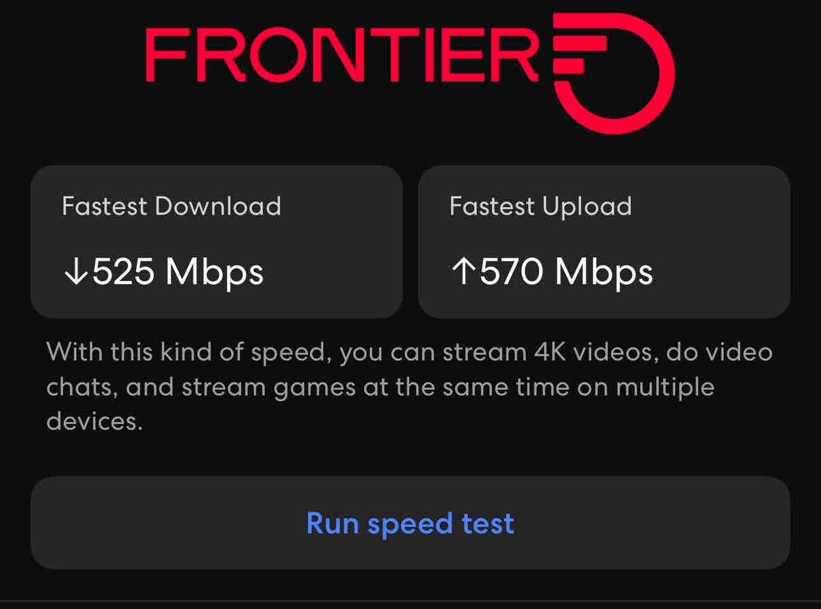
Task: Open the Fastest Upload card
Action: 604,241
